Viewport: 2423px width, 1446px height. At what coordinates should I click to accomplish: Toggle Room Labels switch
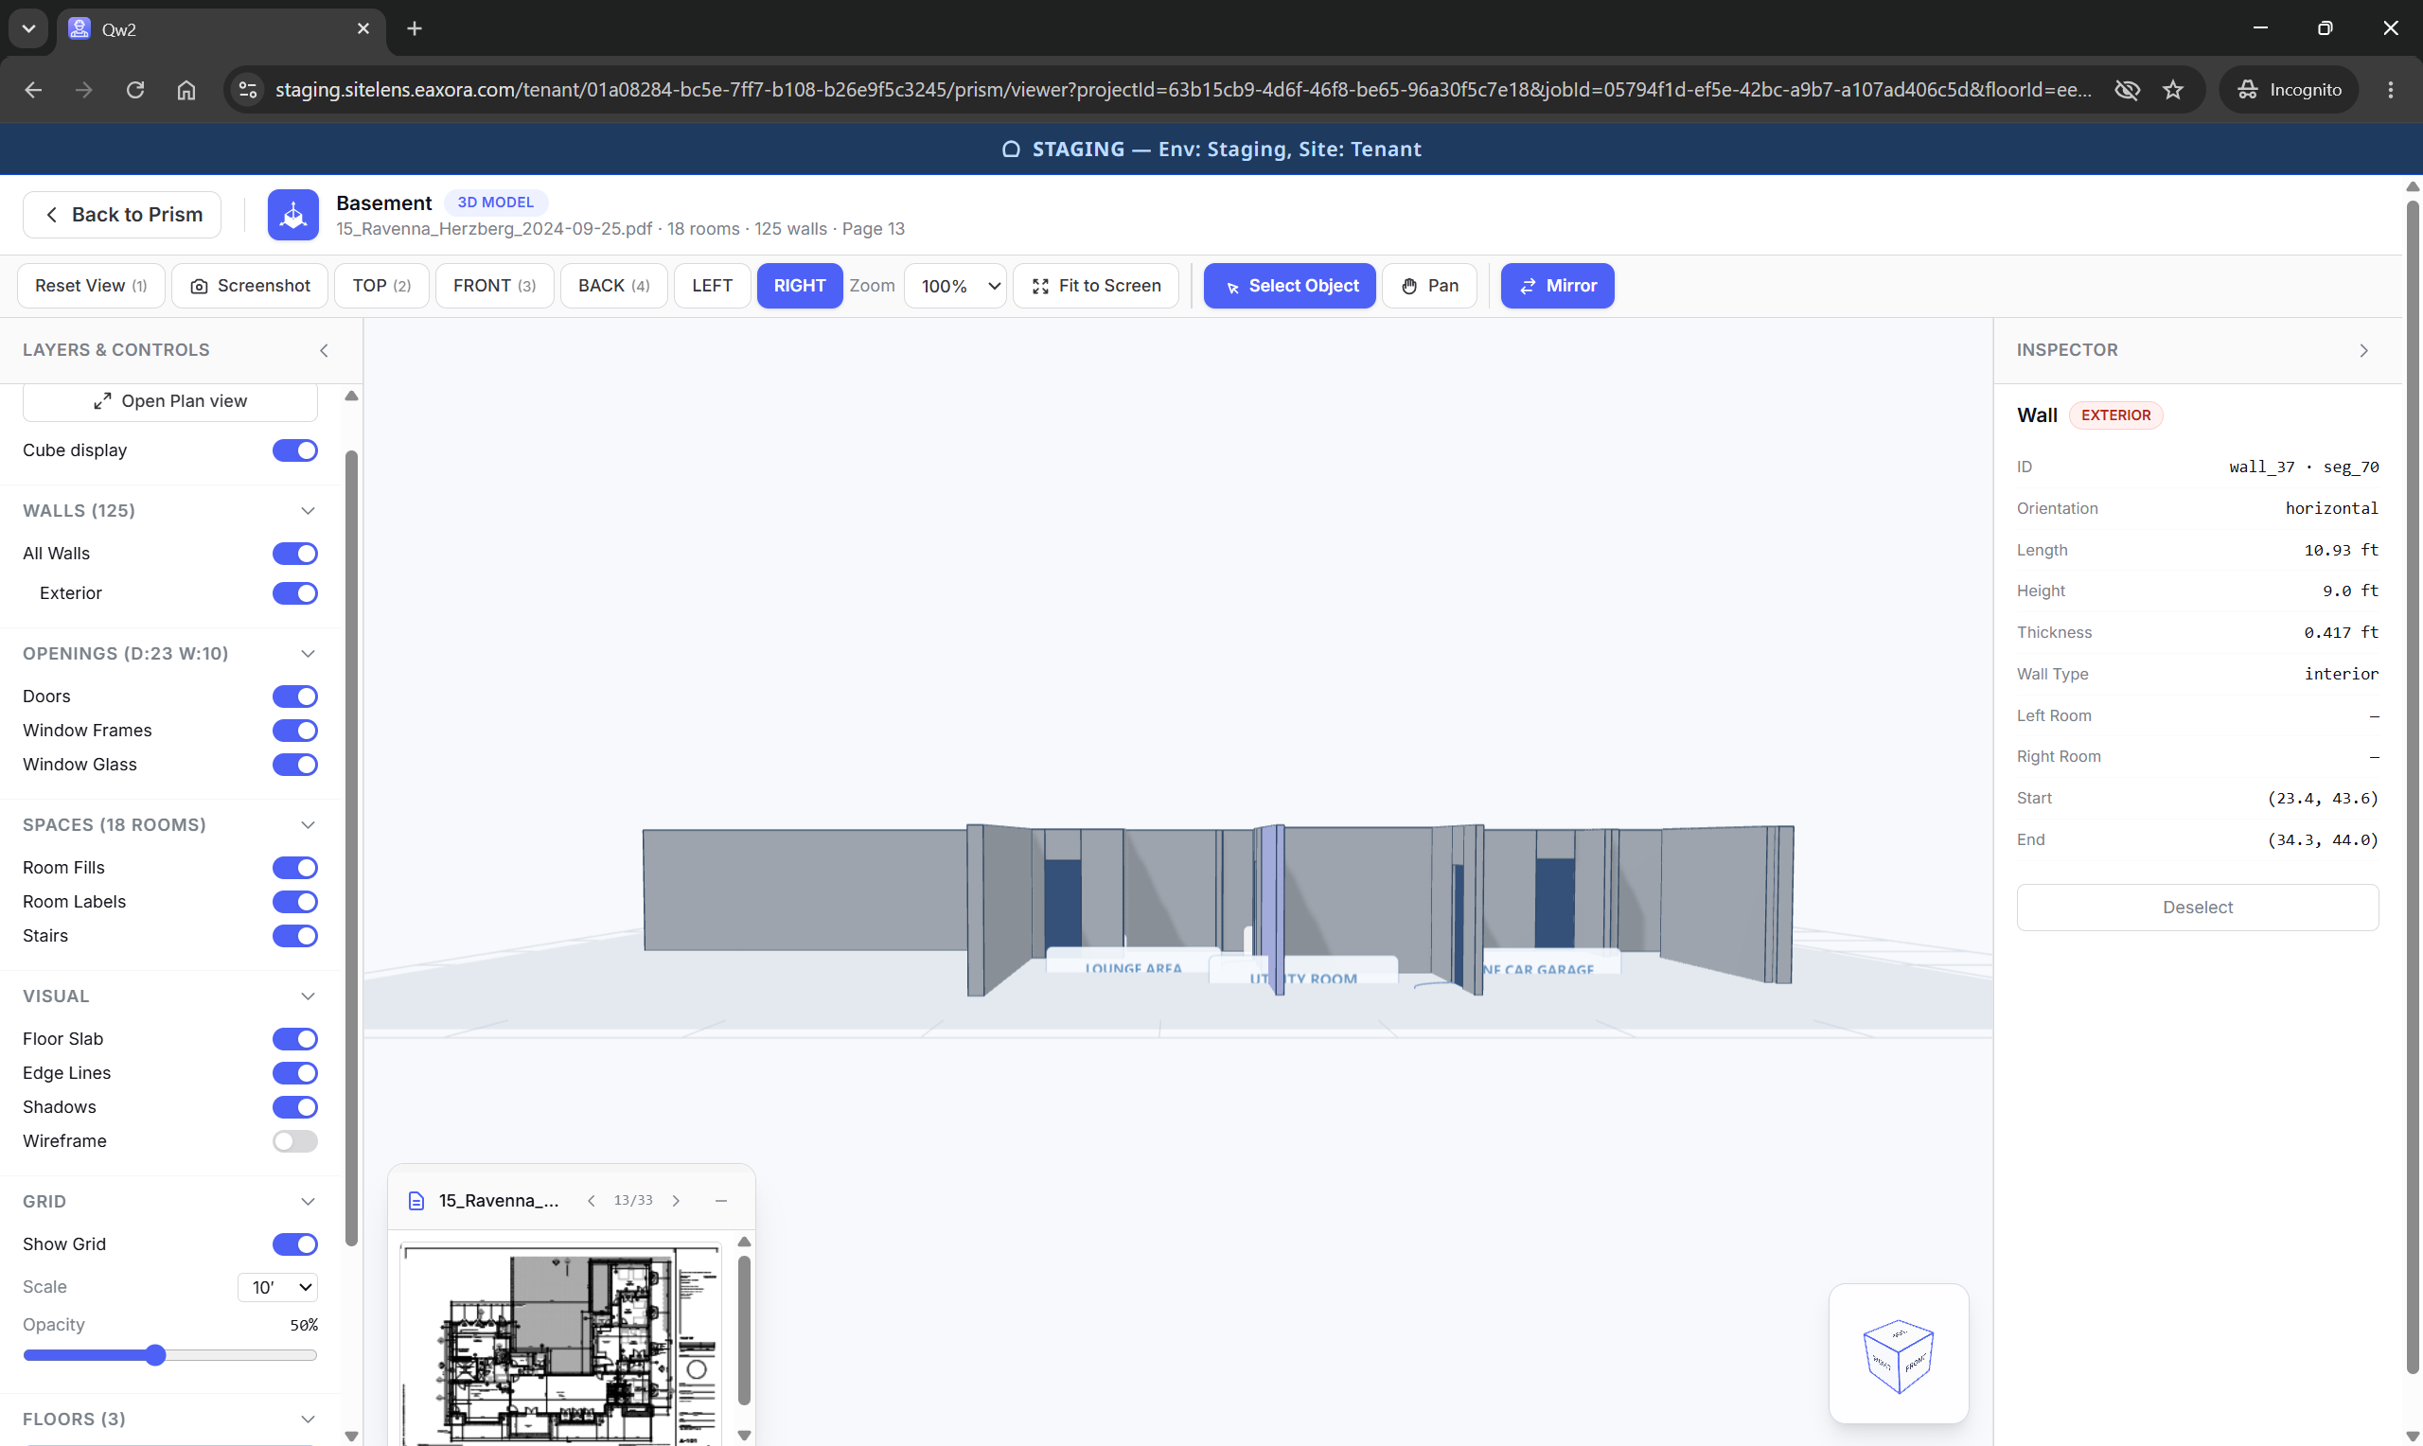[295, 901]
